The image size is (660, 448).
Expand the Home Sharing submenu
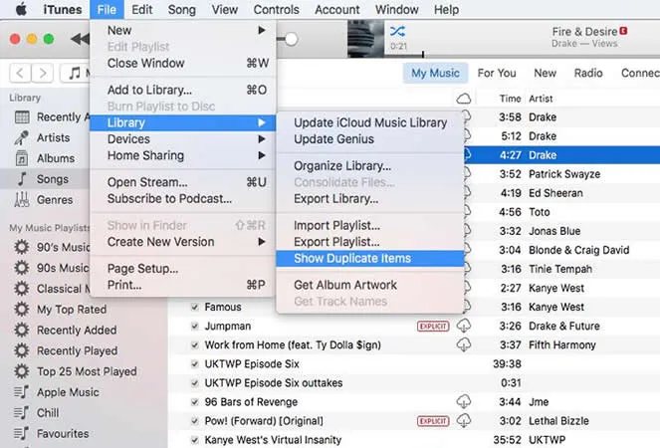[183, 155]
